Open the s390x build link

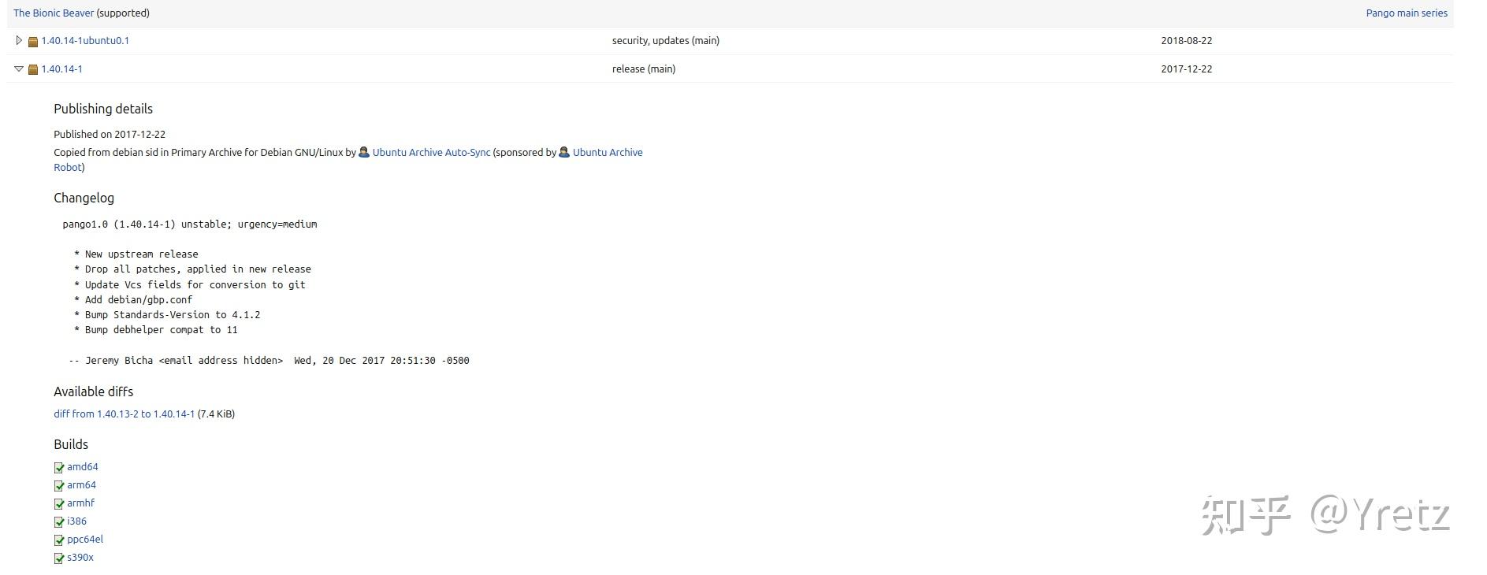(x=80, y=557)
